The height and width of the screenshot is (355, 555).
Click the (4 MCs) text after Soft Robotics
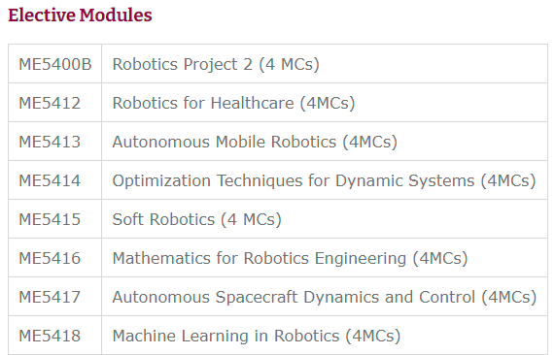[x=251, y=220]
